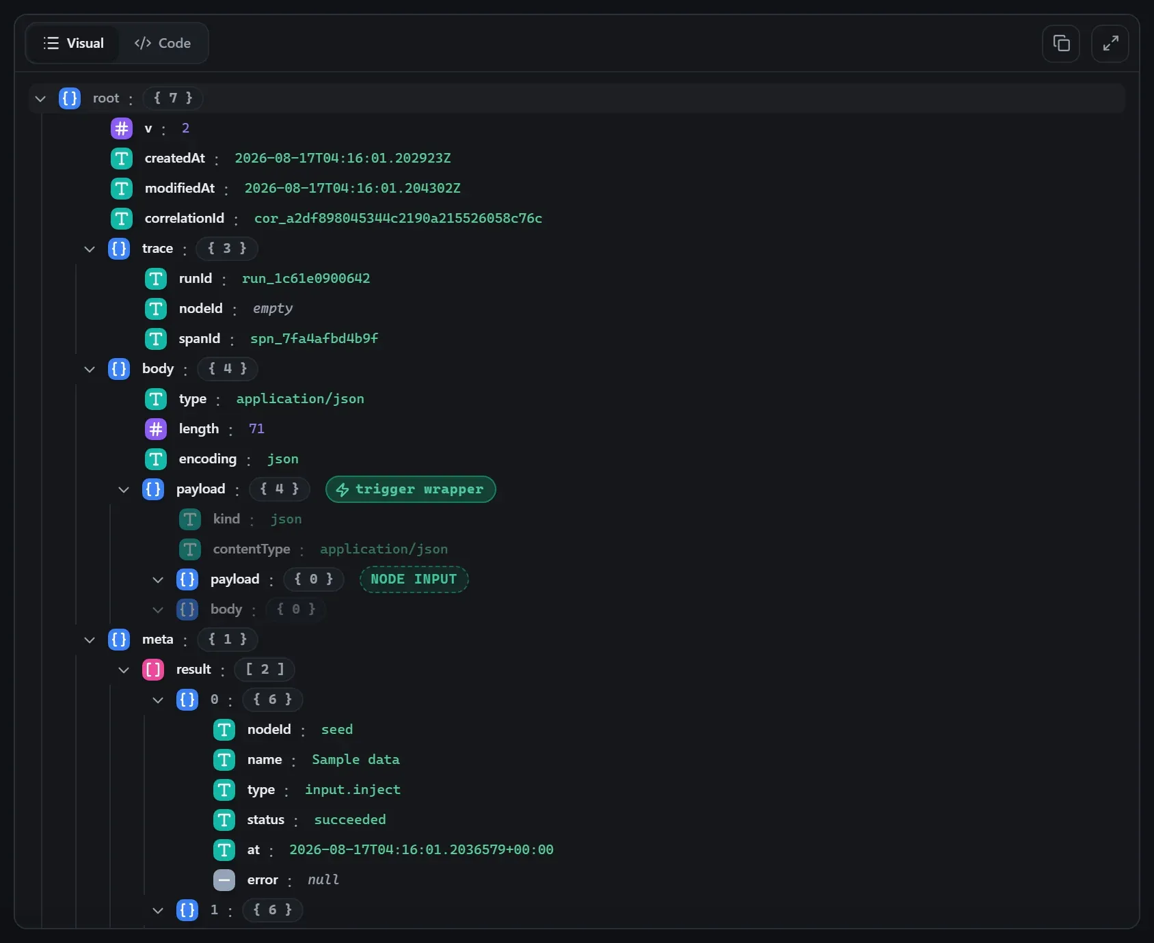Image resolution: width=1154 pixels, height=943 pixels.
Task: Collapse result item 0
Action: tap(158, 700)
